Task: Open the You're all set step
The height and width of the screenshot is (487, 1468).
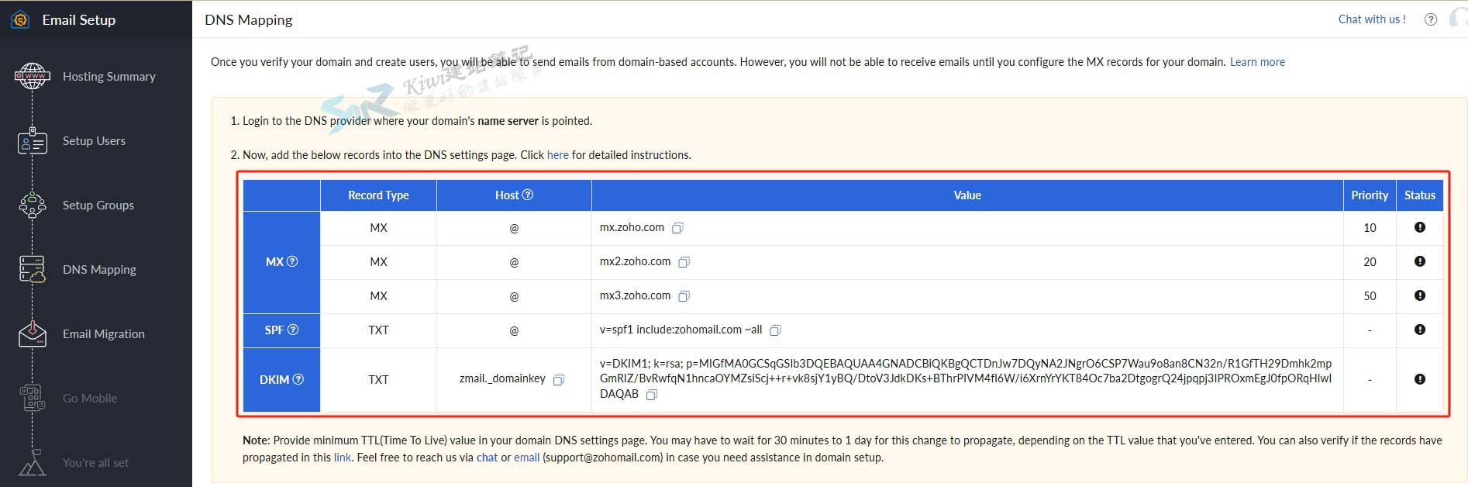Action: tap(96, 463)
